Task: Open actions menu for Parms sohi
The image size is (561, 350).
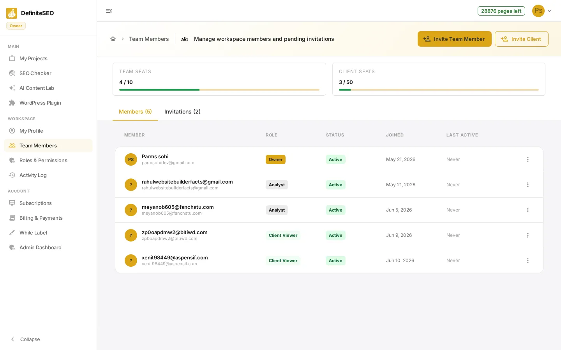Action: (528, 159)
